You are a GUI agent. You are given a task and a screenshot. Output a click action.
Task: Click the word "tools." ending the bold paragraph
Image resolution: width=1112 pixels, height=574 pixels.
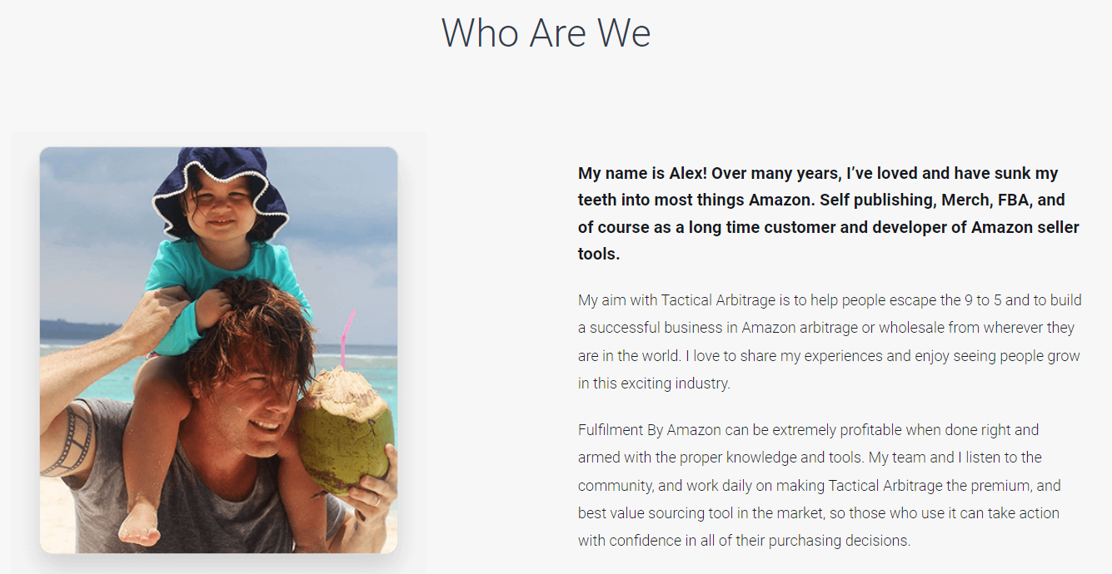pos(599,254)
